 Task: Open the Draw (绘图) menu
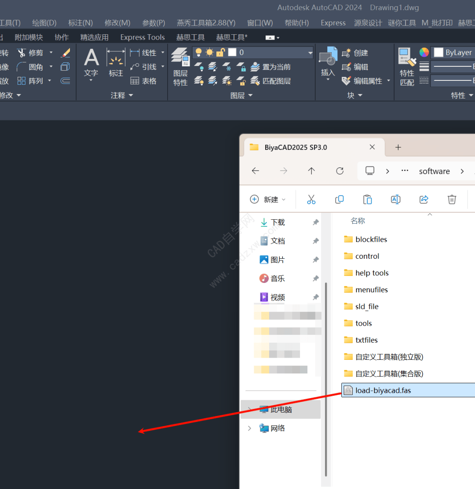click(x=44, y=23)
